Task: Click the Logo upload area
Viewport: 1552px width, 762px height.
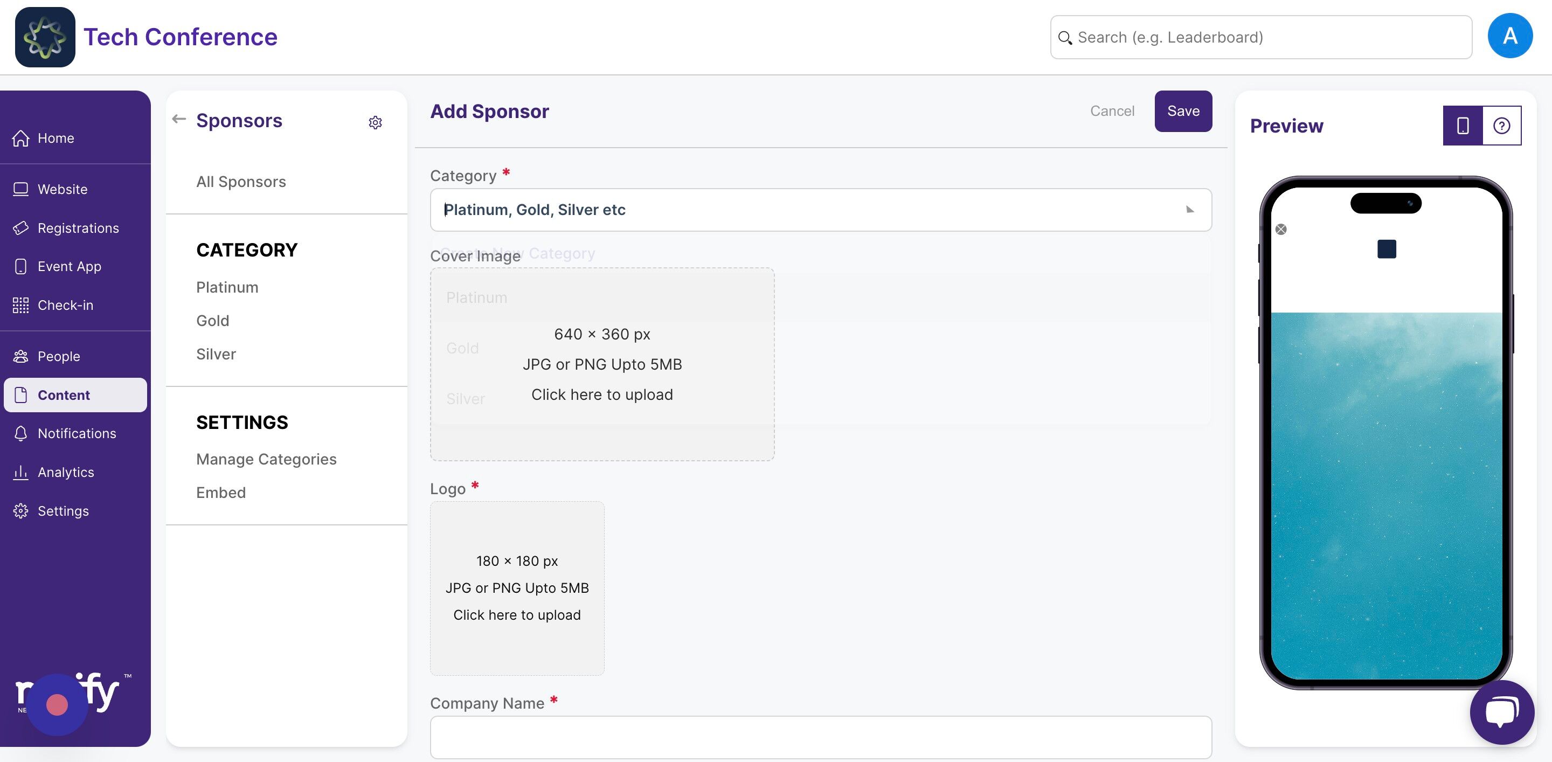Action: pos(516,587)
